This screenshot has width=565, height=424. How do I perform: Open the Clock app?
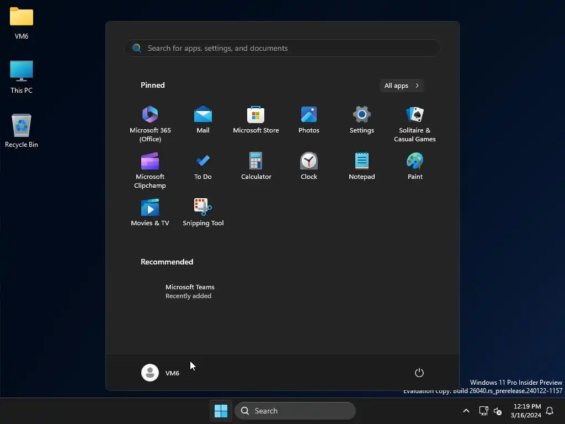[x=309, y=166]
